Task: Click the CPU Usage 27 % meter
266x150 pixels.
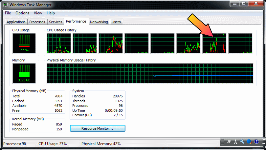Action: (x=24, y=43)
